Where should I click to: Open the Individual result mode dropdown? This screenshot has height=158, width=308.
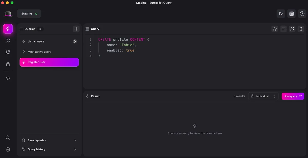[x=263, y=96]
